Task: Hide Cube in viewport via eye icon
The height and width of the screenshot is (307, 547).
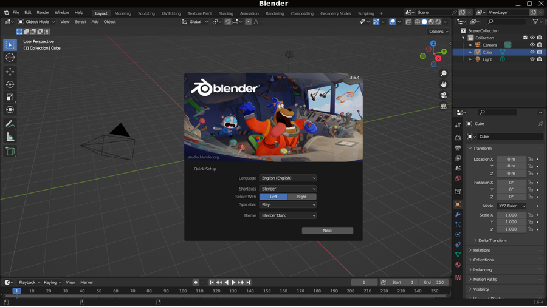Action: pos(532,52)
